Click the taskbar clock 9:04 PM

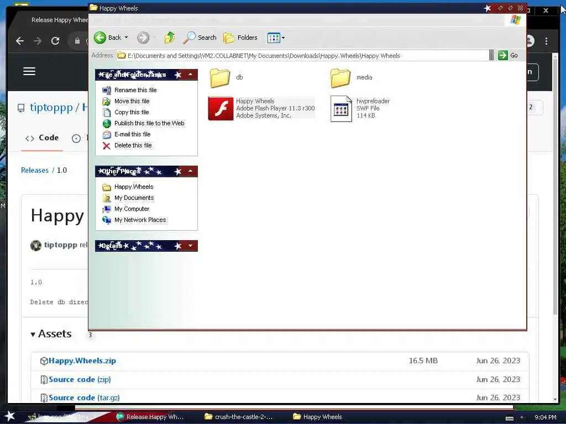click(x=546, y=417)
